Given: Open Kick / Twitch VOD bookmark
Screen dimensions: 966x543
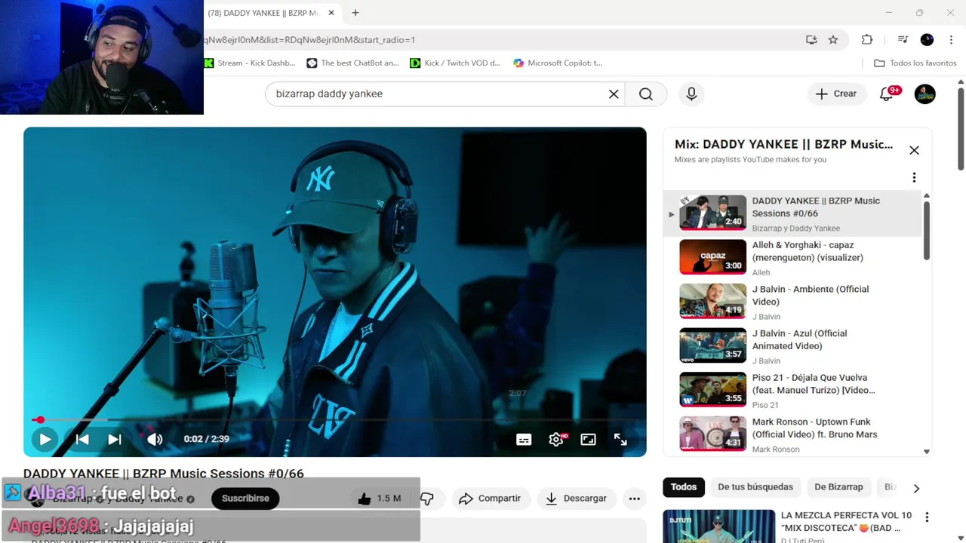Looking at the screenshot, I should [x=455, y=63].
